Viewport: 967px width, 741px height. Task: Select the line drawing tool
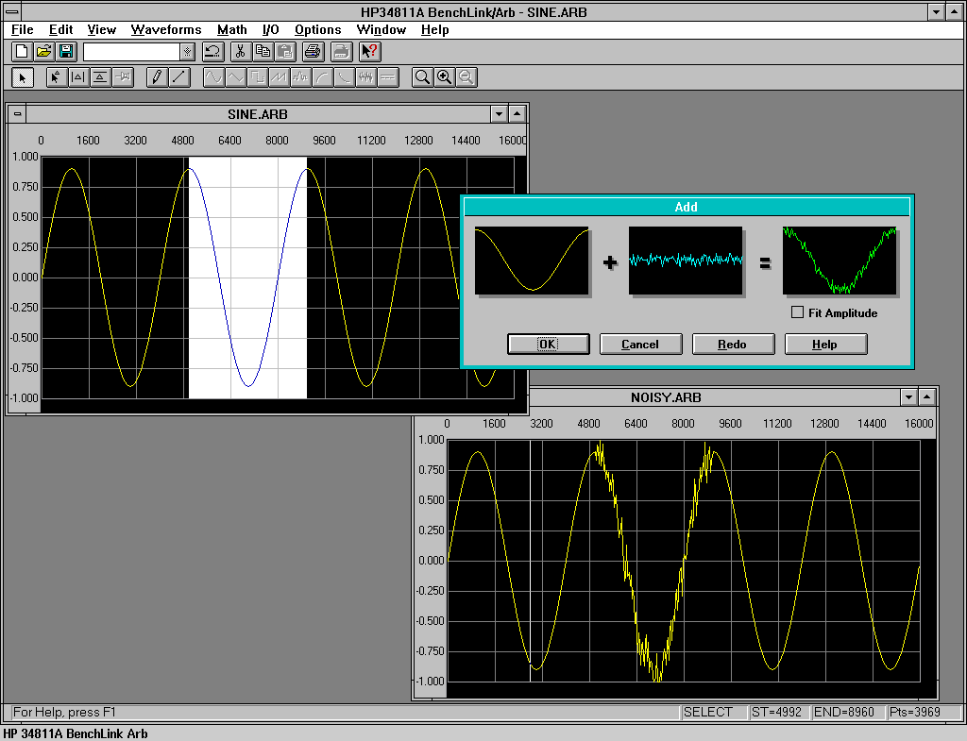click(x=178, y=77)
